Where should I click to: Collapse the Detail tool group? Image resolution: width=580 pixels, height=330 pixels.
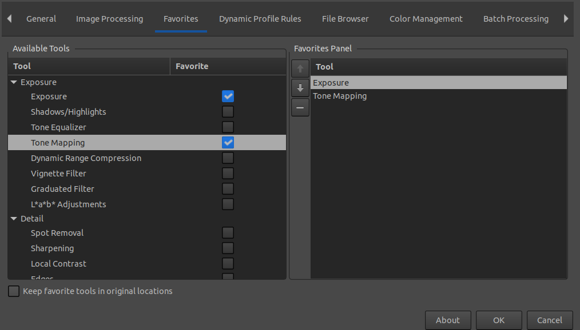(x=14, y=219)
